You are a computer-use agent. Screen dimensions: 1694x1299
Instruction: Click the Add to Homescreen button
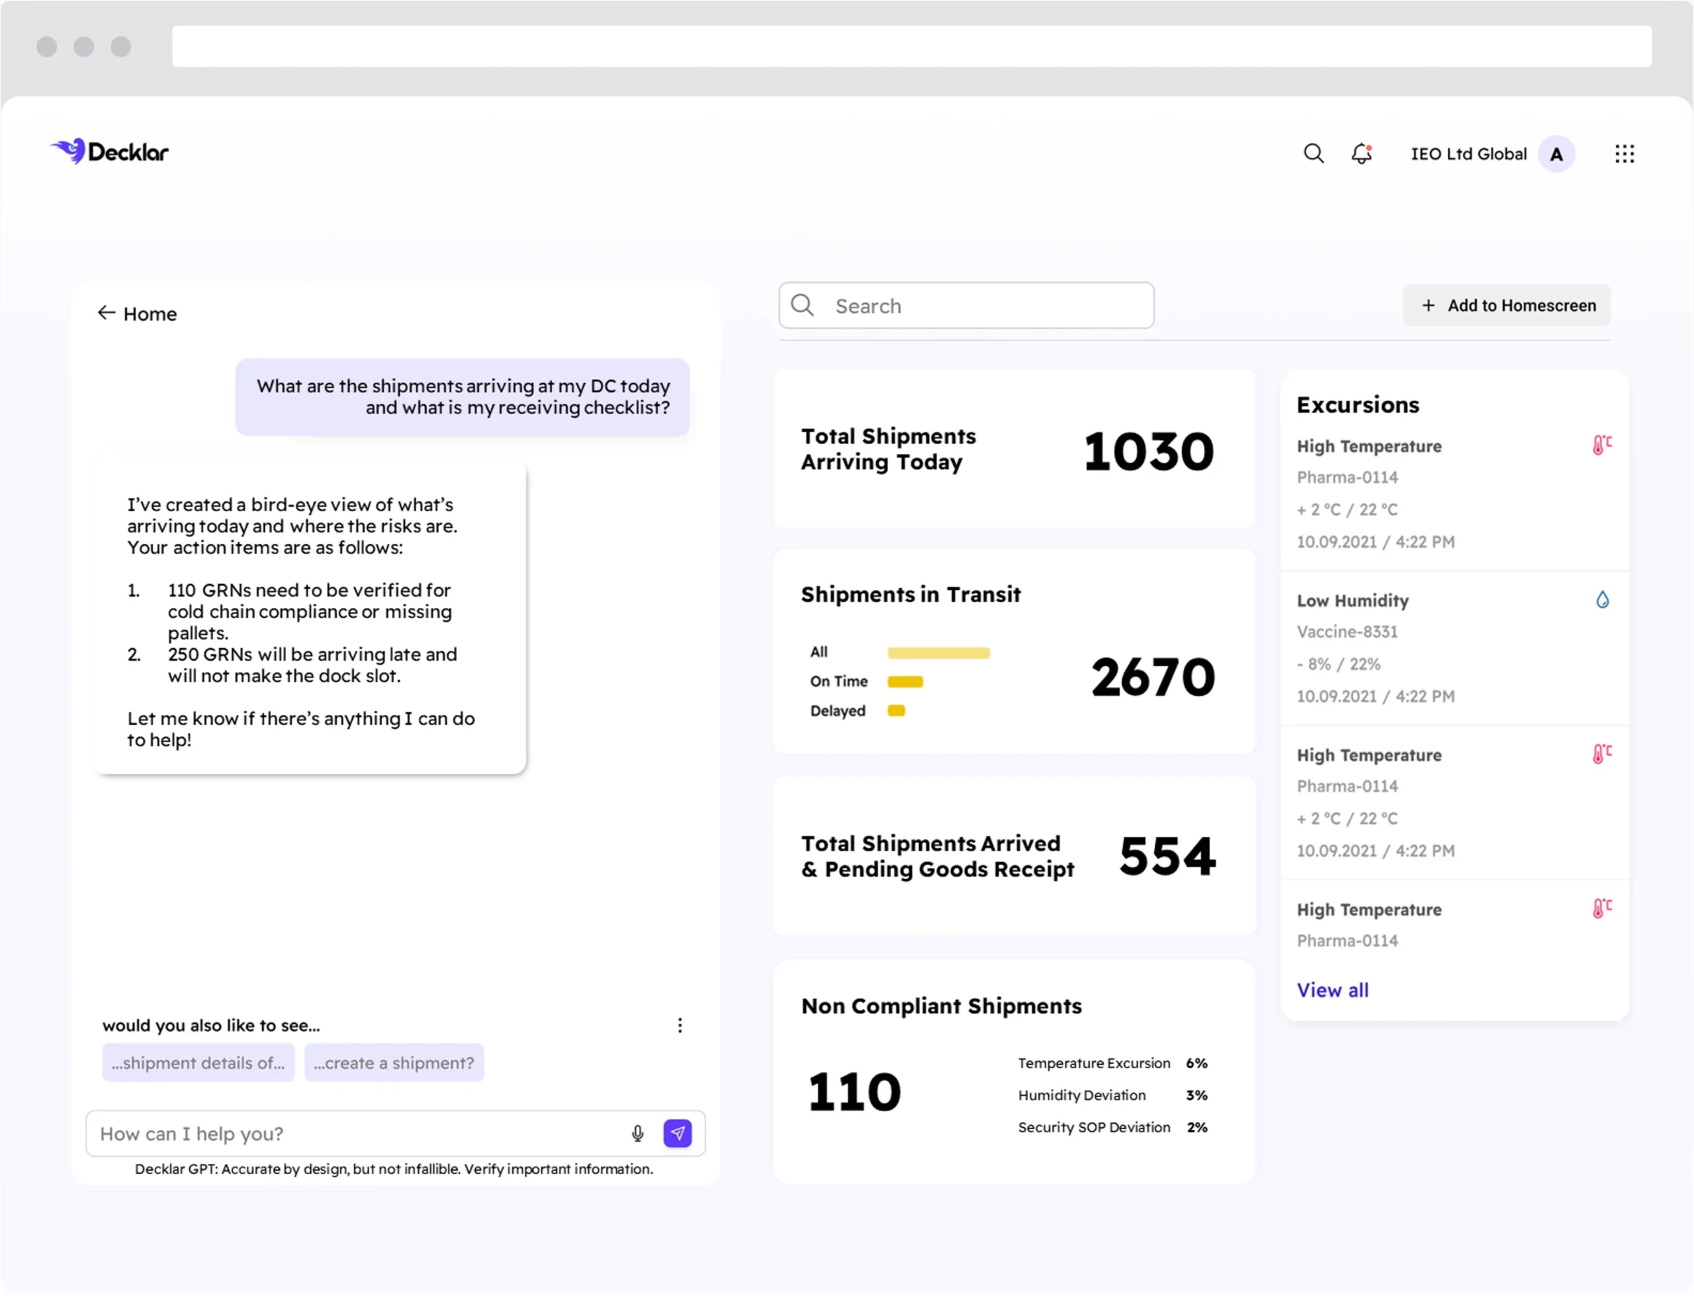point(1507,306)
